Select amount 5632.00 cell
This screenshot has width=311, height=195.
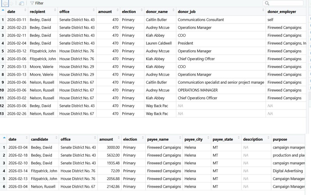(x=113, y=155)
